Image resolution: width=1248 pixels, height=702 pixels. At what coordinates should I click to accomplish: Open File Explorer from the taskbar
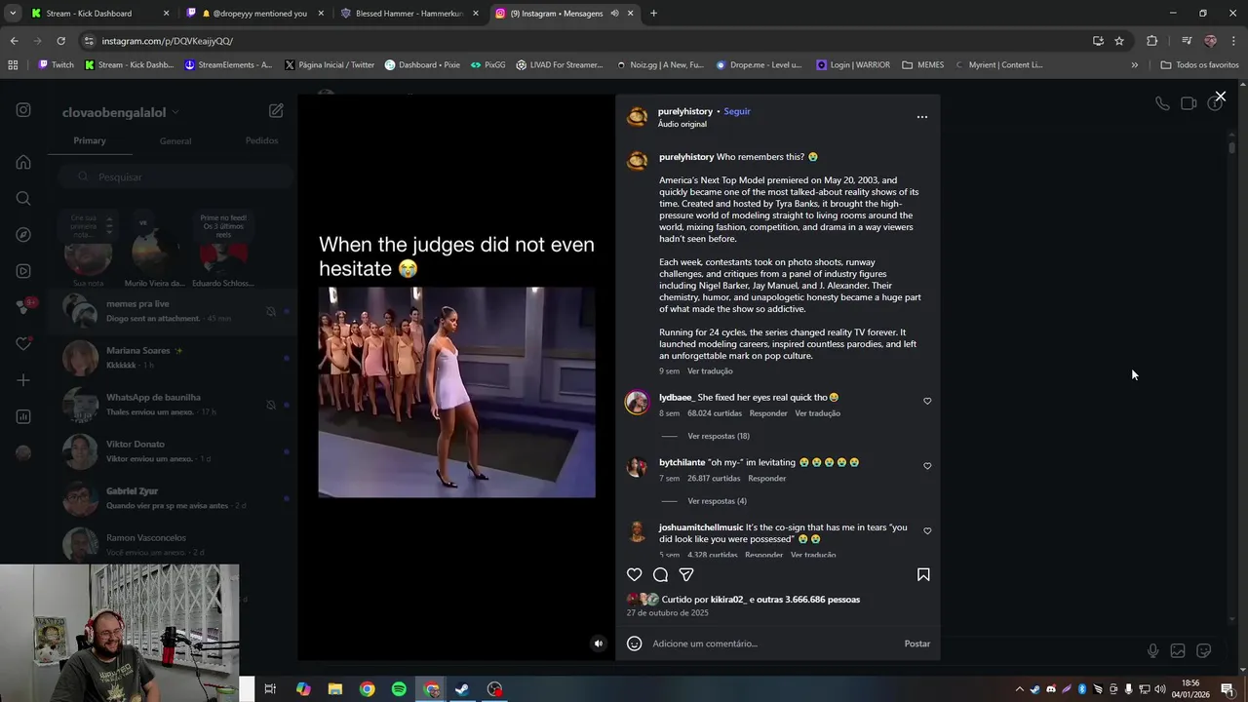coord(335,689)
